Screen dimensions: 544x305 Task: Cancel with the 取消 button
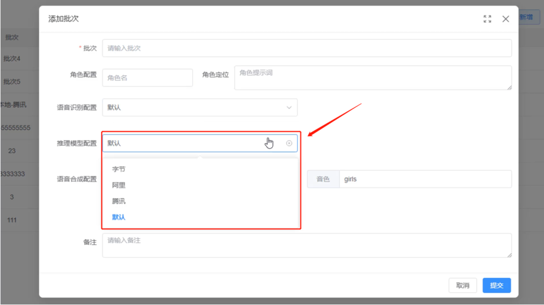tap(462, 285)
